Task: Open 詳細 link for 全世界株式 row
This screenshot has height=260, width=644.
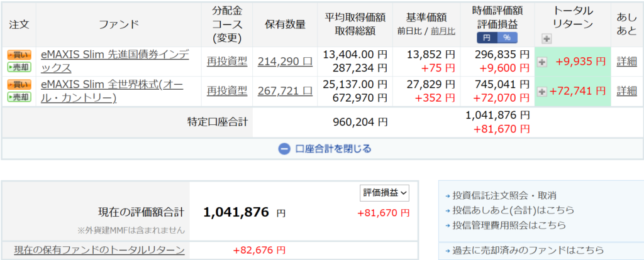Action: 627,91
